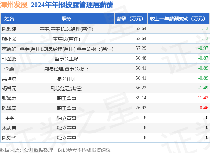This screenshot has height=153, width=210.
Task: Select the name 陈溪国
Action: [x=9, y=108]
